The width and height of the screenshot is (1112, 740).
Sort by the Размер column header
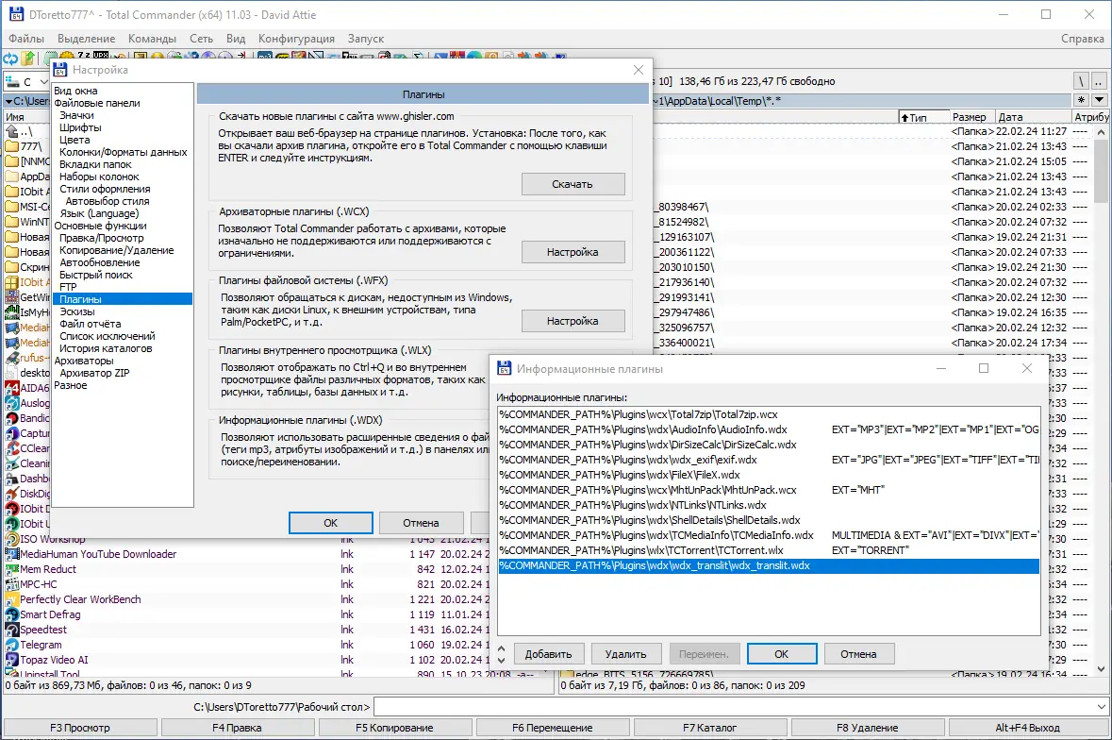971,117
